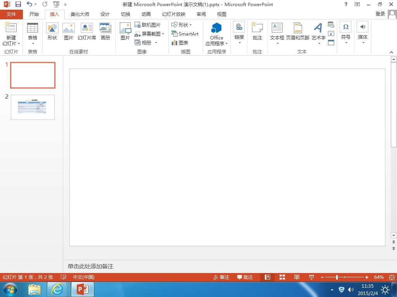Insert object icon in 文本 group
This screenshot has width=397, height=297.
tap(331, 43)
